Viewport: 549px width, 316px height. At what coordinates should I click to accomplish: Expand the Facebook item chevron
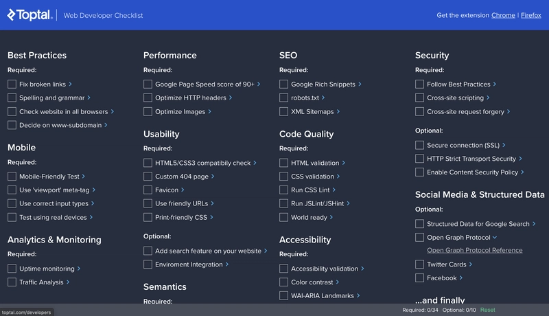[x=461, y=278]
